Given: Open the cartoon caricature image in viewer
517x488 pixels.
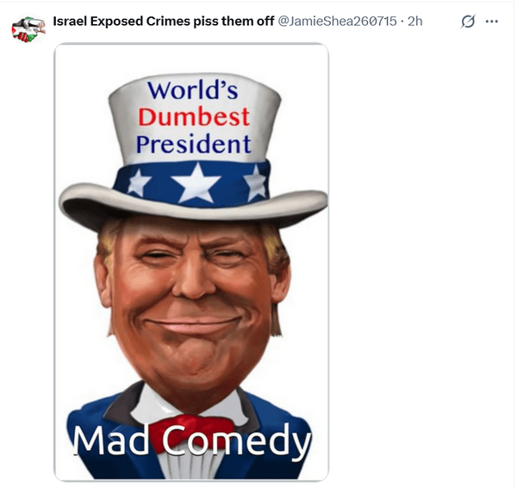Looking at the screenshot, I should click(191, 262).
